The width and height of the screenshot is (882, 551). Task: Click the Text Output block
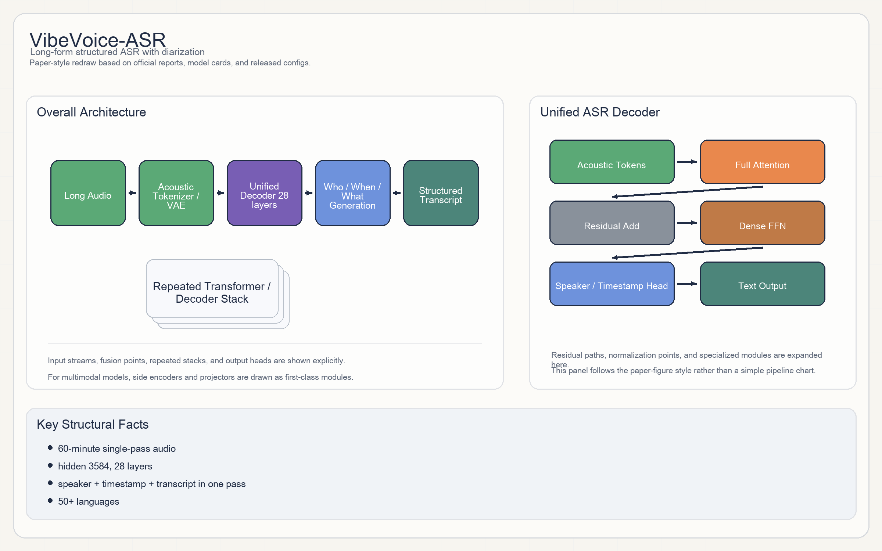pos(762,284)
